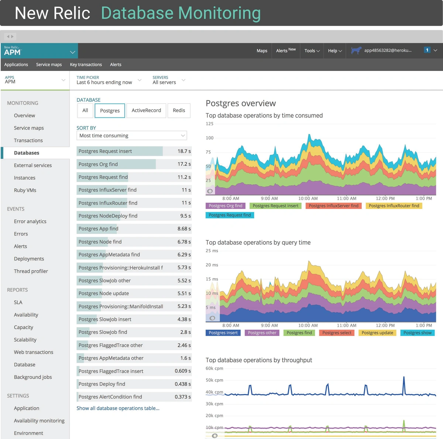Select the Redis database filter
Viewport: 443px width, 439px height.
click(x=179, y=110)
